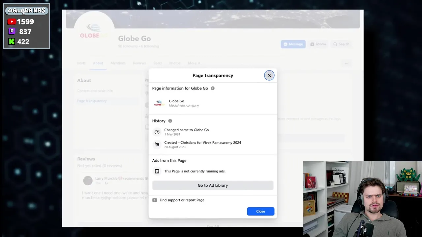422x237 pixels.
Task: Click Larry Murchie reviewer name
Action: coord(106,178)
